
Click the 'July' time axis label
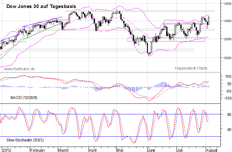click(180, 150)
